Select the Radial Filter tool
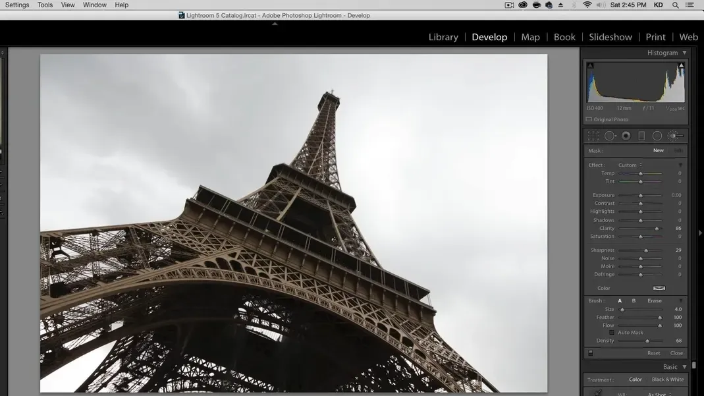This screenshot has width=704, height=396. tap(657, 136)
